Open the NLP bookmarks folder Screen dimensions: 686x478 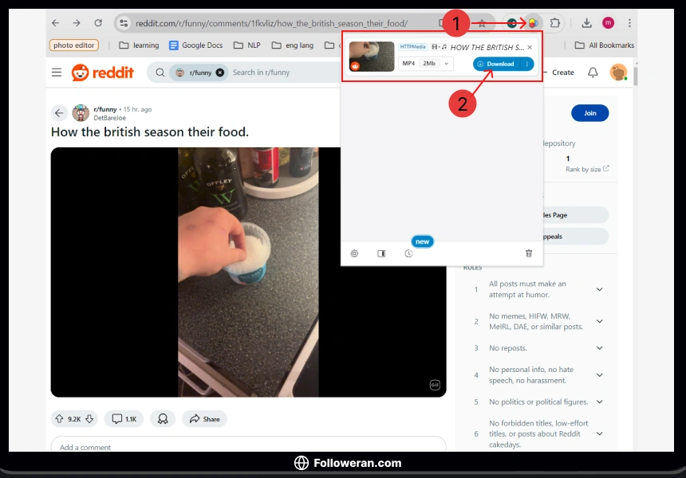pyautogui.click(x=248, y=45)
